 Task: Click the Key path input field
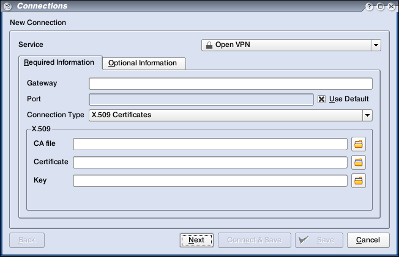(210, 181)
